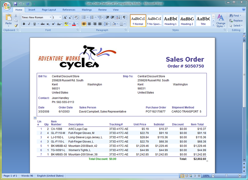Click the Clear Formatting icon
Image resolution: width=248 pixels, height=180 pixels.
click(76, 17)
